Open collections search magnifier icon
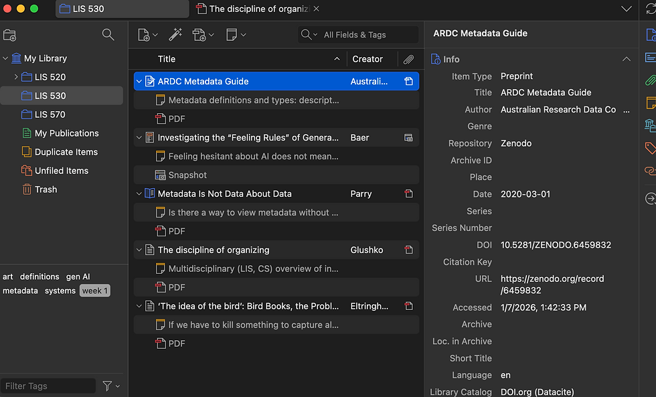656x397 pixels. pyautogui.click(x=108, y=35)
